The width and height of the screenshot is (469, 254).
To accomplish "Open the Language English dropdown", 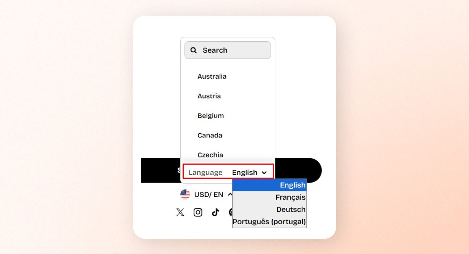I will 249,173.
